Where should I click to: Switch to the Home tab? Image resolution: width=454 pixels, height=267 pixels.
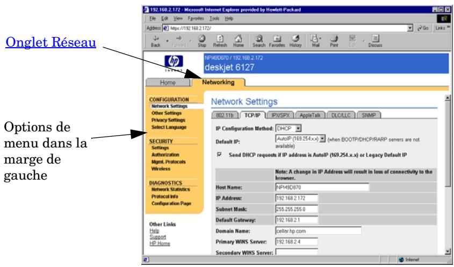[168, 83]
